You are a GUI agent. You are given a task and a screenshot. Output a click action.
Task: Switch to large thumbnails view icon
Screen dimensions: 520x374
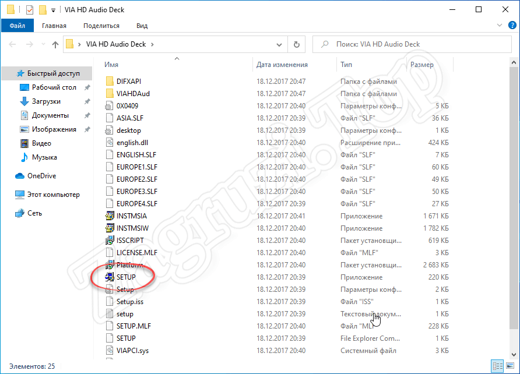coord(510,366)
